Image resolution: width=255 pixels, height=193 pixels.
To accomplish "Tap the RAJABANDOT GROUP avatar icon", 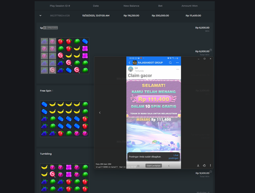I will point(135,63).
